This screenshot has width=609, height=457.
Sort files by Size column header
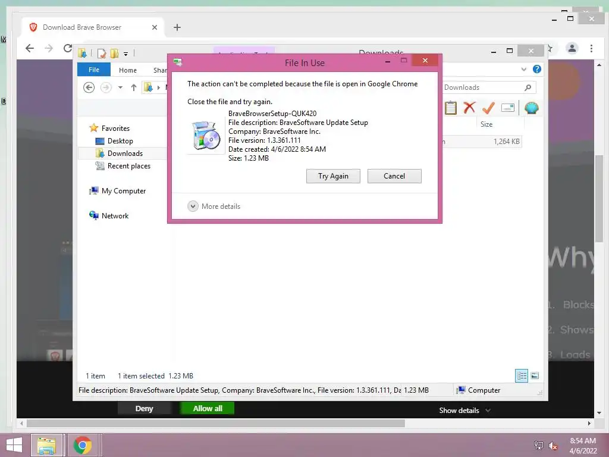coord(486,124)
